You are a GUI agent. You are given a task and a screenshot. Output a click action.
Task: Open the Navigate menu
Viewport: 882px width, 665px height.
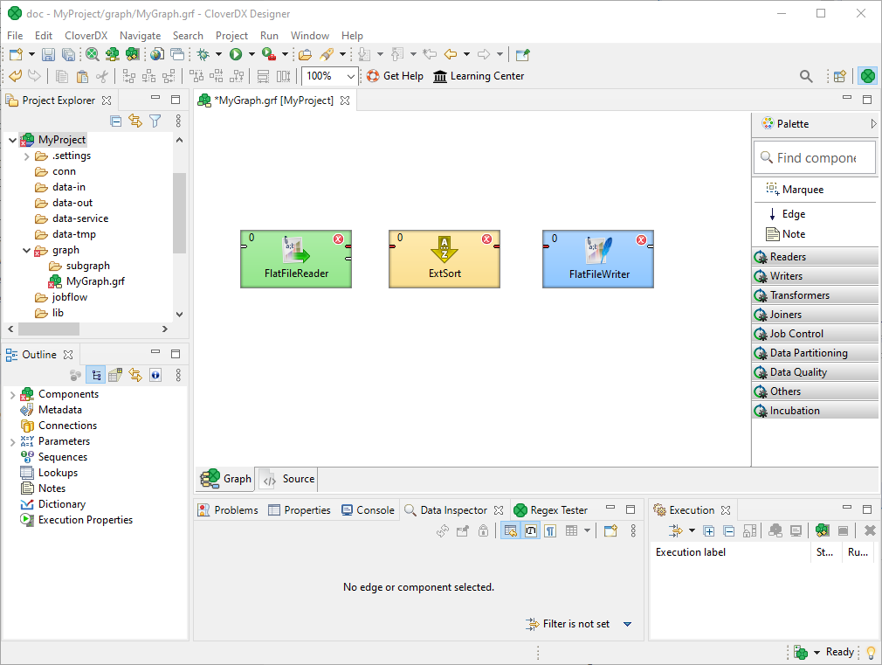(140, 36)
